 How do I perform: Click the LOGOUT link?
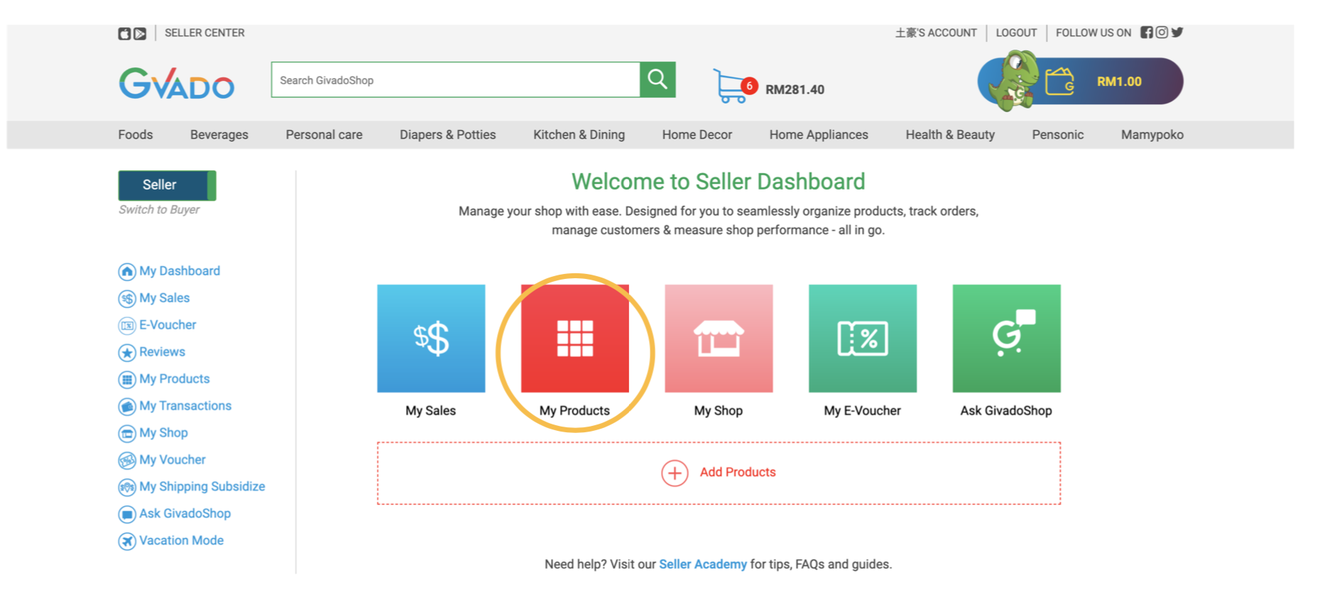(x=1016, y=33)
